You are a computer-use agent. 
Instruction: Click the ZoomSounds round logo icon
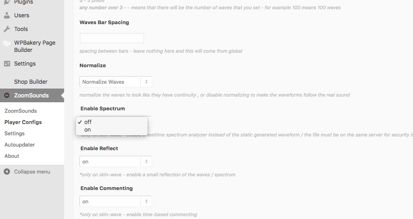click(7, 95)
